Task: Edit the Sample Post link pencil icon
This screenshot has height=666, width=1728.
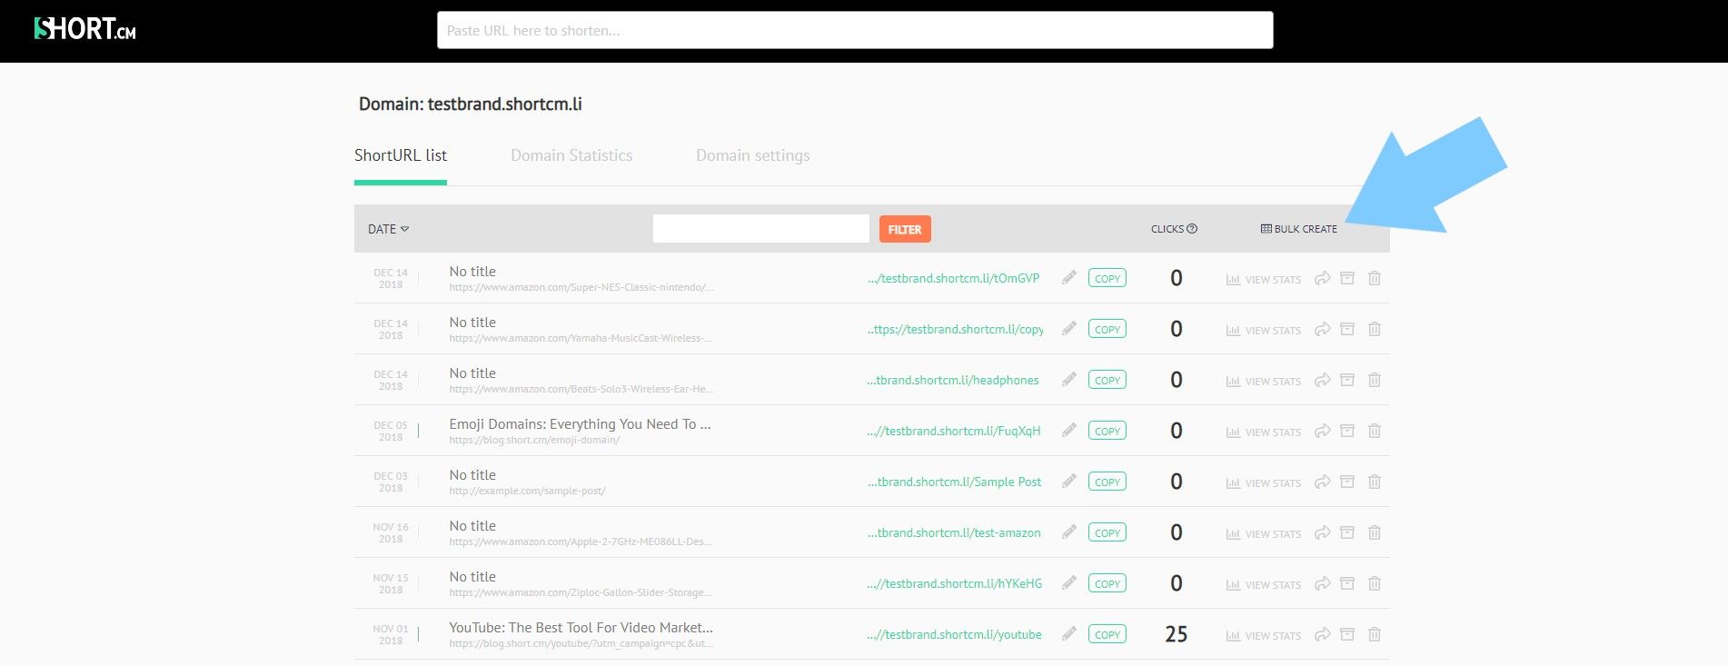Action: click(x=1069, y=482)
